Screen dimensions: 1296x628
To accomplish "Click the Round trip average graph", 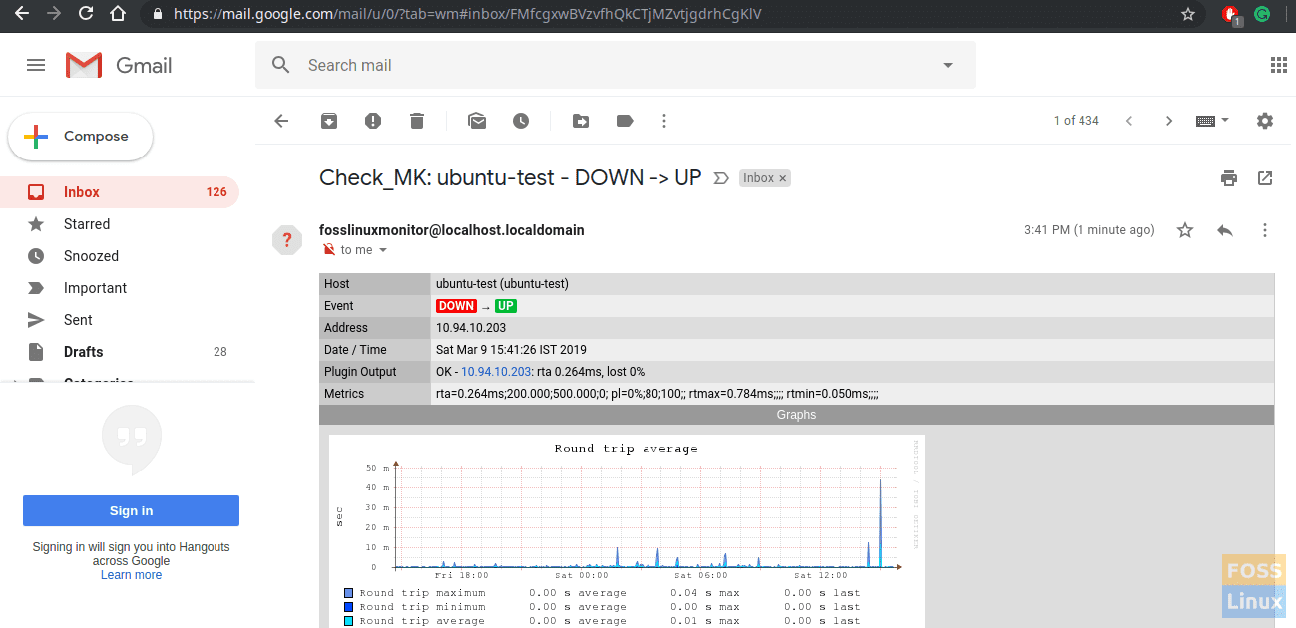I will (x=627, y=531).
